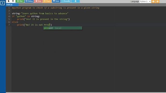This screenshot has width=166, height=93.
Task: Click the lightning bolt logo icon
Action: [3, 3]
